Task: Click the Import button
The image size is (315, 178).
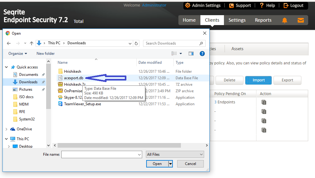Action: point(259,80)
